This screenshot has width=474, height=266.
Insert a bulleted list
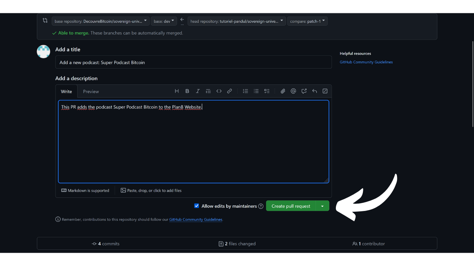tap(256, 91)
